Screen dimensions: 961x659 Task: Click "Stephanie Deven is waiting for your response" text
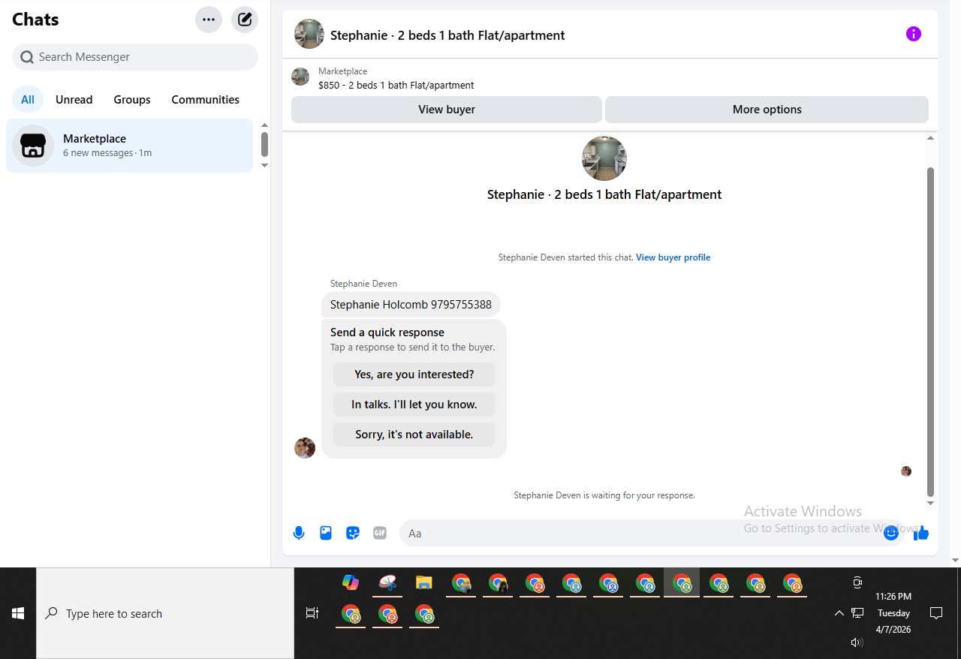pos(604,495)
